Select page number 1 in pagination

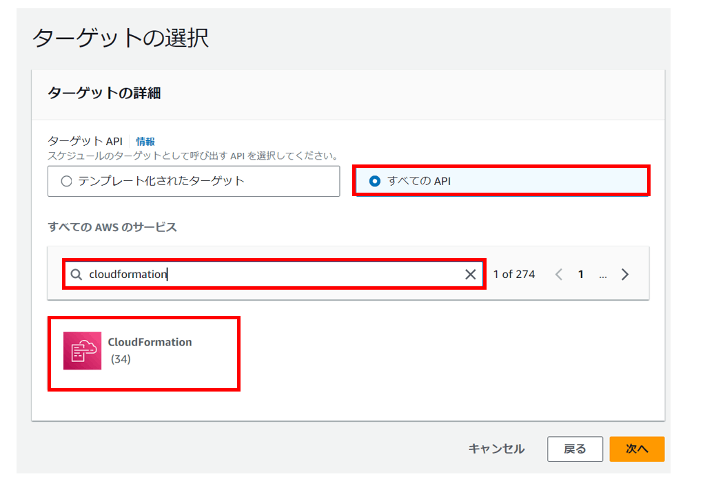click(580, 274)
